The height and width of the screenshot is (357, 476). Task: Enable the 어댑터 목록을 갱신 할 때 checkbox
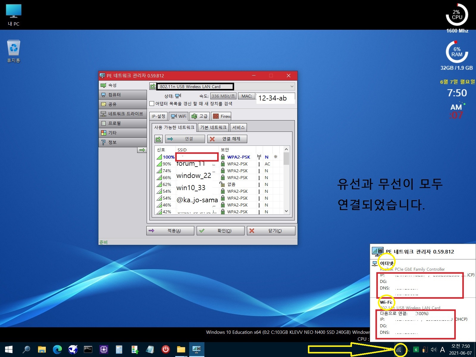point(152,104)
